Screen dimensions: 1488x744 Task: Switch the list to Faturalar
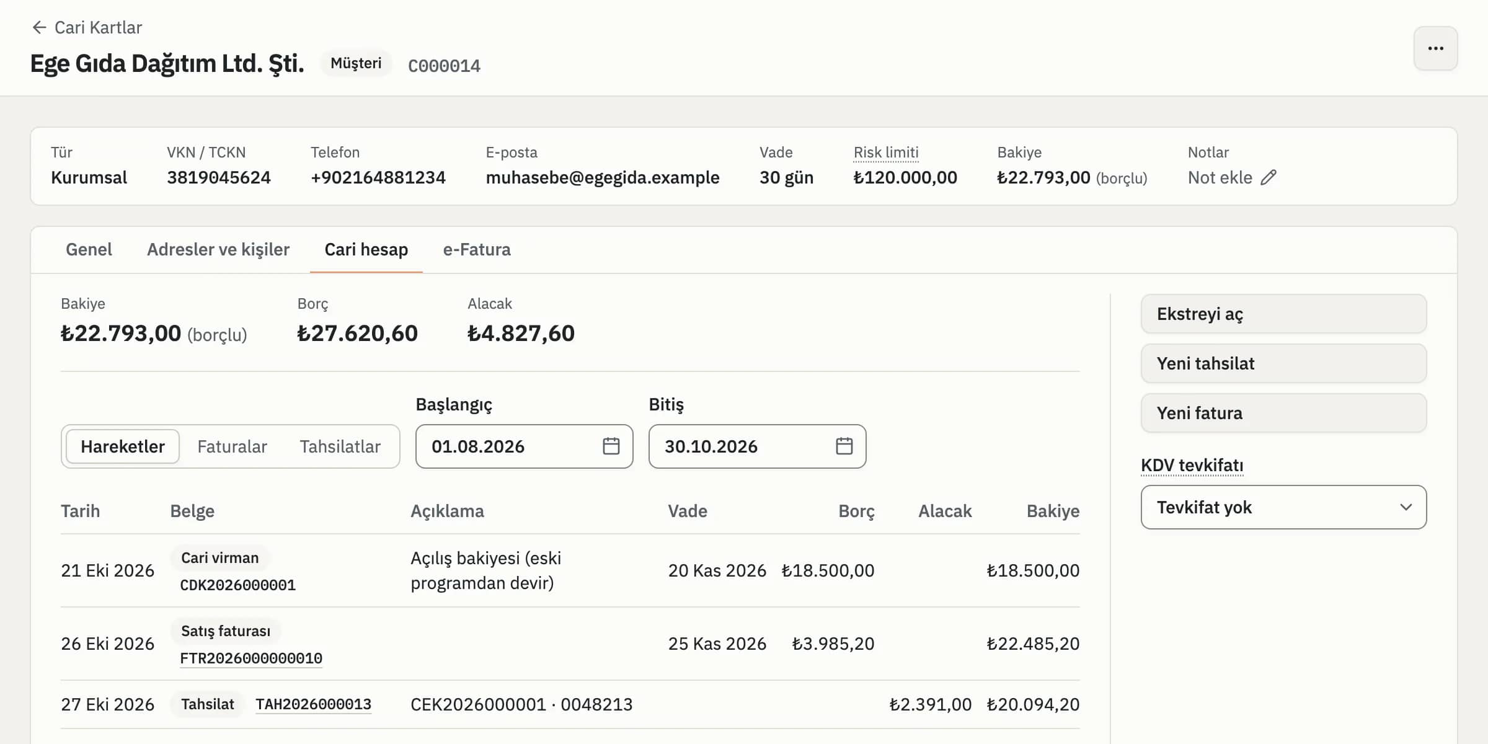(x=232, y=446)
